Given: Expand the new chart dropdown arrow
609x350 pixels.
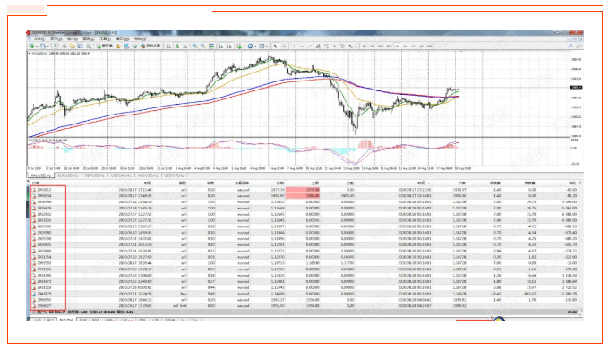Looking at the screenshot, I should click(x=37, y=46).
